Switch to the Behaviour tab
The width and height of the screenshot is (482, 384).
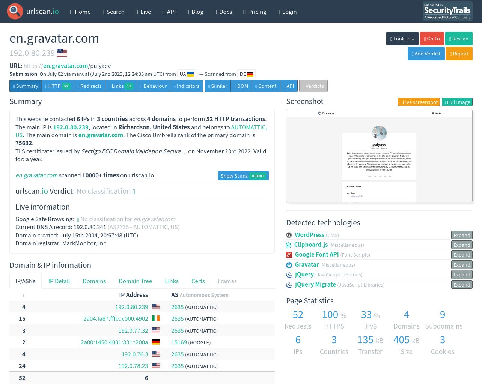coord(154,86)
